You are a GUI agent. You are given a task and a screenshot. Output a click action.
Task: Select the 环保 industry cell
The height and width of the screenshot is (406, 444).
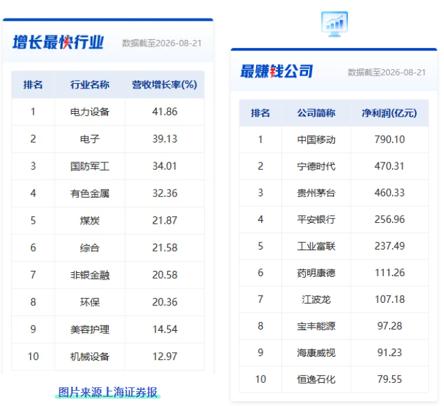coord(90,302)
